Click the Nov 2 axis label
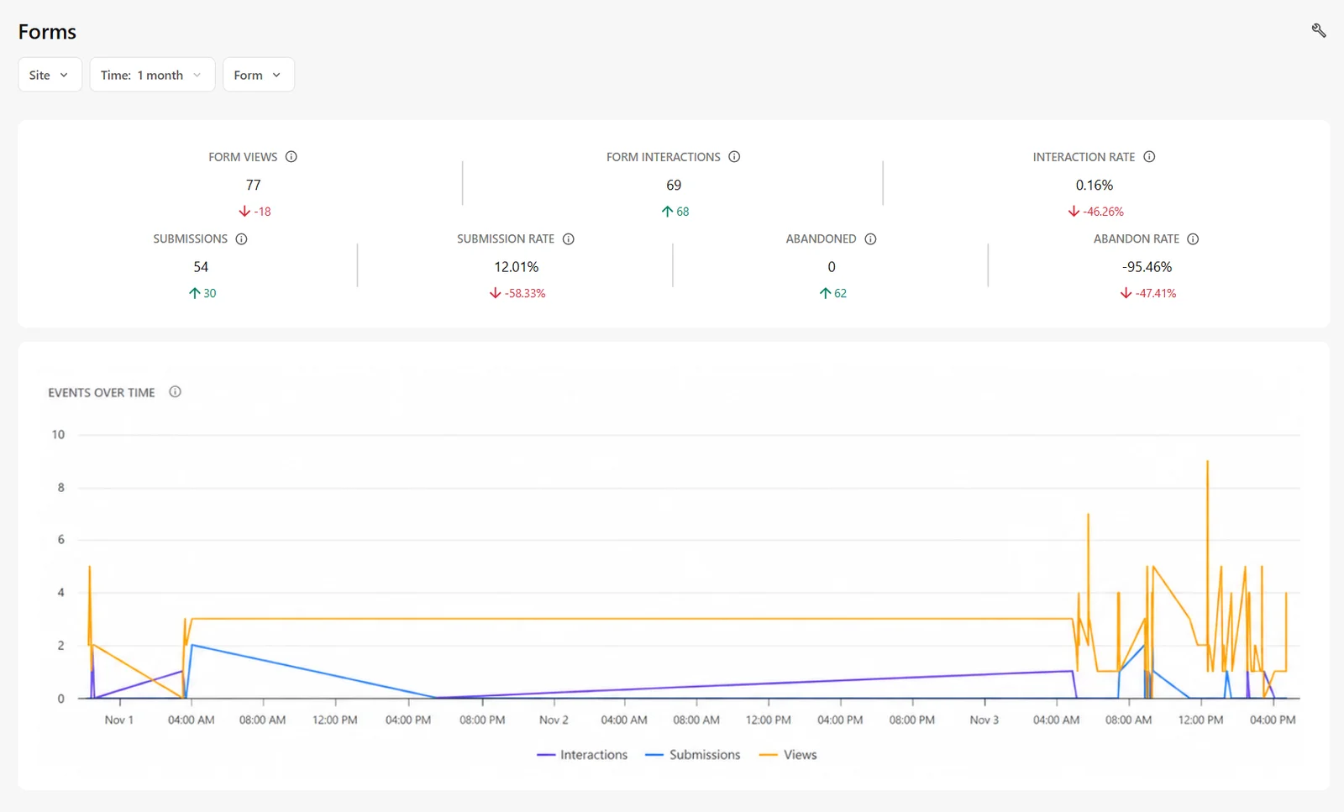The image size is (1344, 812). 554,720
